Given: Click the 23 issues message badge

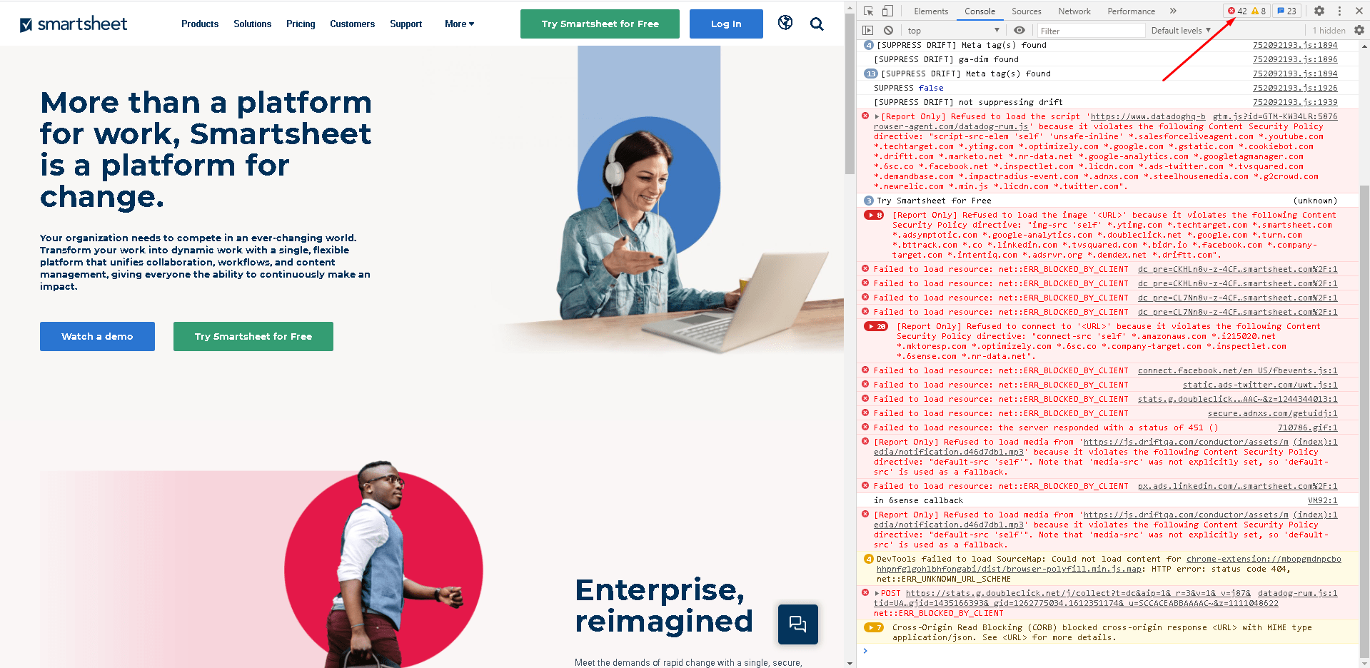Looking at the screenshot, I should coord(1287,11).
